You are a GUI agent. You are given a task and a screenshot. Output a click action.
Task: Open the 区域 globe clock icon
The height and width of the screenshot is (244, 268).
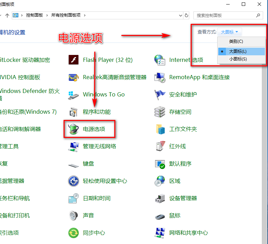click(160, 181)
